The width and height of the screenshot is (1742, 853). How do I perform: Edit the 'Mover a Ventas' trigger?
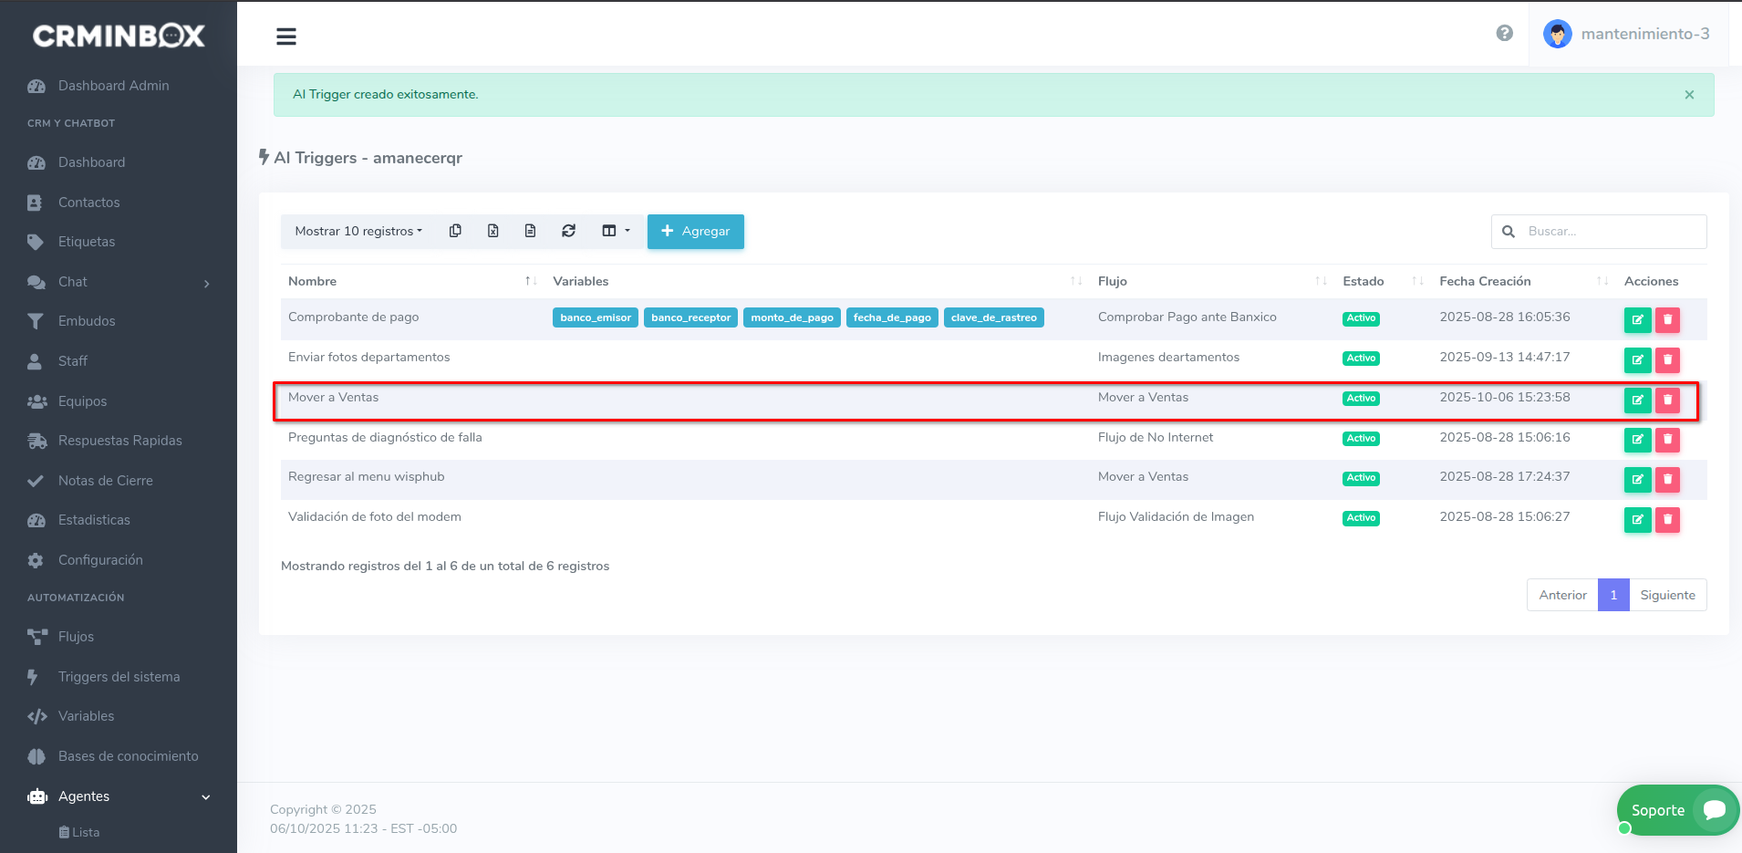1637,400
